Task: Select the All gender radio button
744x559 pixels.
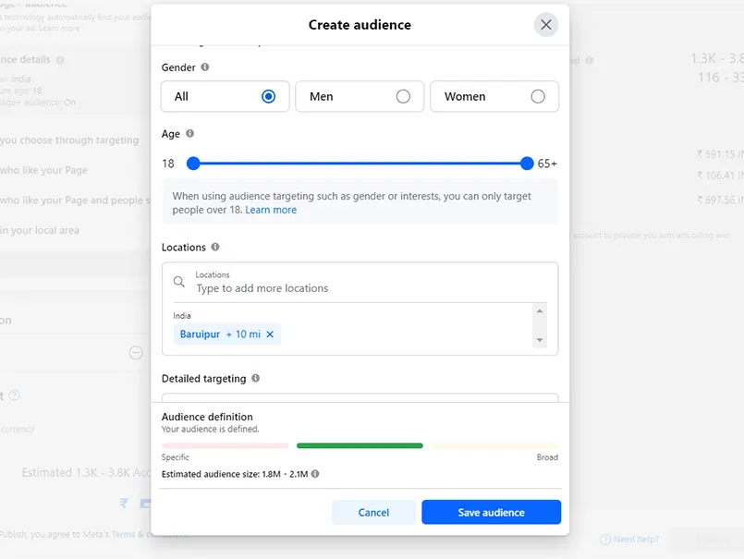Action: coord(268,96)
